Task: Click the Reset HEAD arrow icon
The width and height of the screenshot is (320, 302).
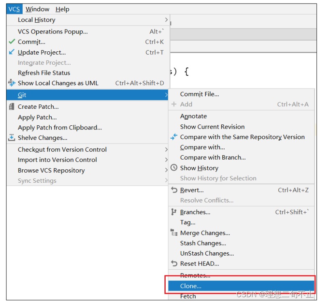Action: coord(174,264)
